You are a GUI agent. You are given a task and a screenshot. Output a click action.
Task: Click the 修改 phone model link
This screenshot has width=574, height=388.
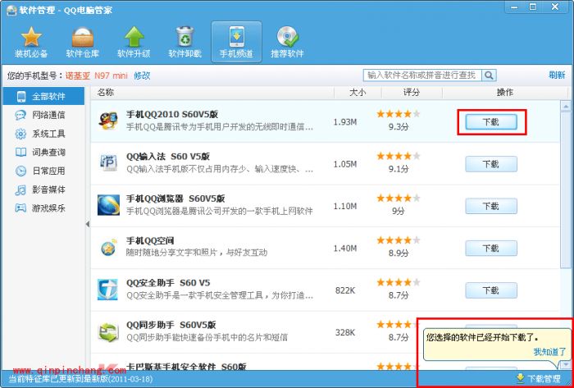click(x=142, y=75)
